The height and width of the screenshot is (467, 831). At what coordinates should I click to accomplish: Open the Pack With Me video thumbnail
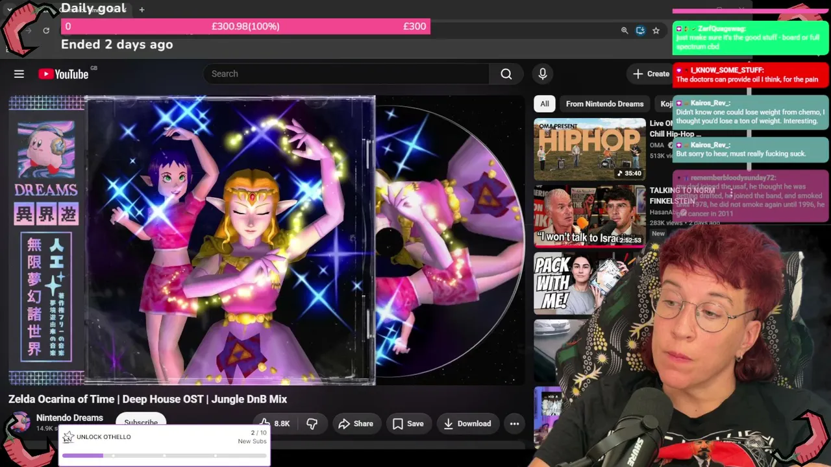point(589,283)
